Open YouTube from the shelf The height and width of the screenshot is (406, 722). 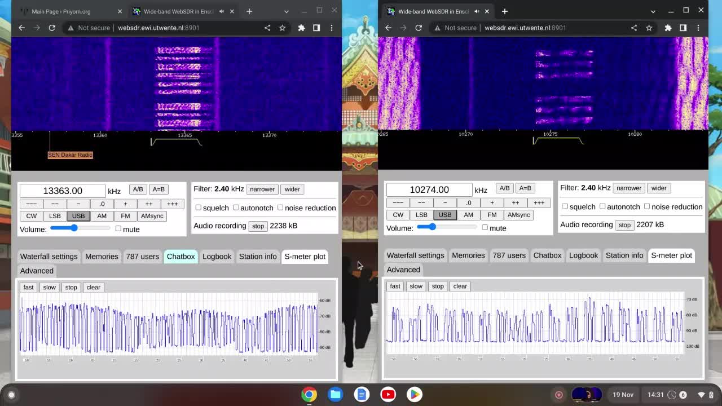(388, 394)
